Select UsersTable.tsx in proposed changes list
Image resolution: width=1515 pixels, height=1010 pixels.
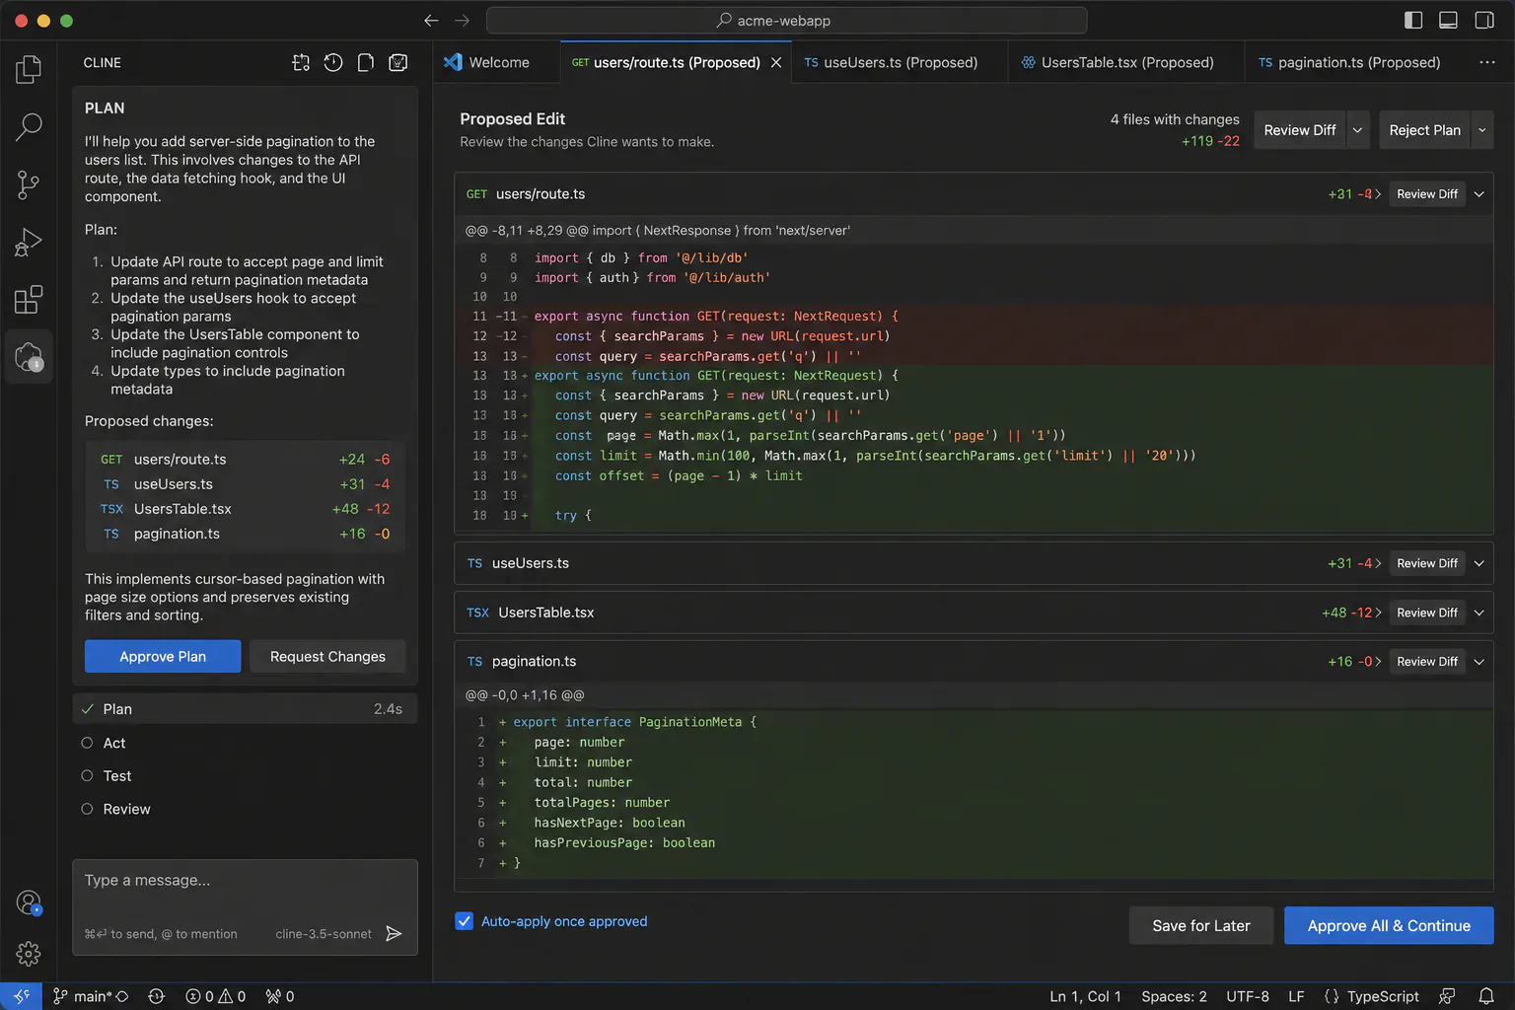point(245,509)
